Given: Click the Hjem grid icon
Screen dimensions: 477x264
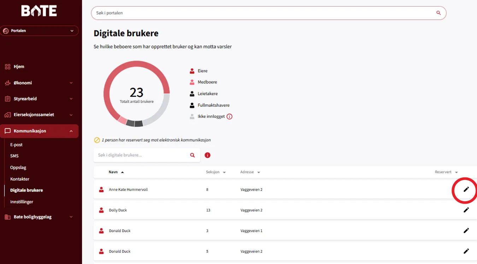Looking at the screenshot, I should [x=7, y=67].
